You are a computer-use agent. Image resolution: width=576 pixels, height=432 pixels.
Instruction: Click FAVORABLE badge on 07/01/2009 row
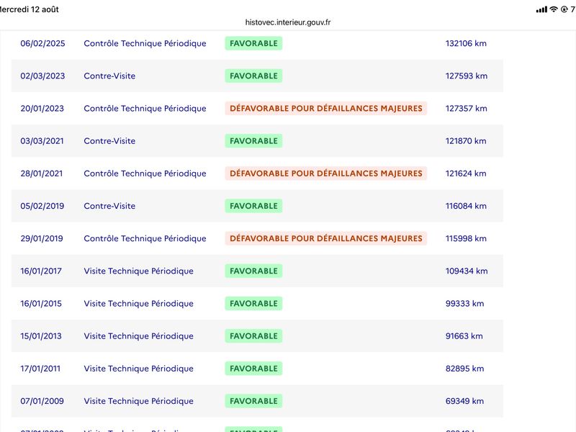(253, 401)
